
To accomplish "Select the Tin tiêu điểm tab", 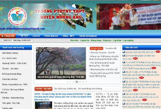I will click(96, 48).
